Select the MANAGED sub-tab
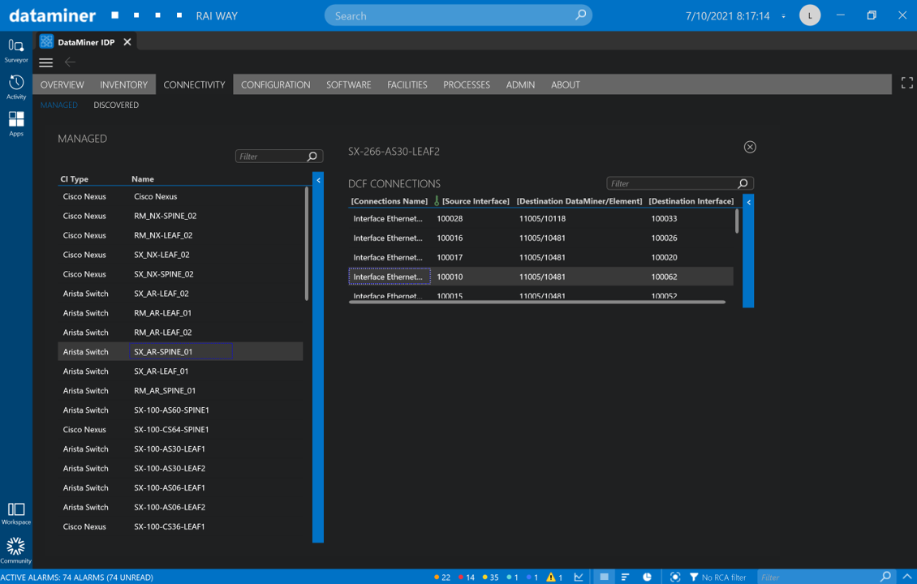Viewport: 917px width, 584px height. [x=59, y=105]
